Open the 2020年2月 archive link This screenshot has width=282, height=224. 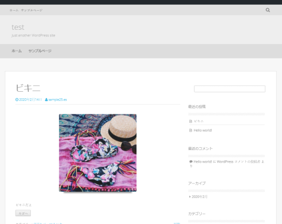pos(199,197)
